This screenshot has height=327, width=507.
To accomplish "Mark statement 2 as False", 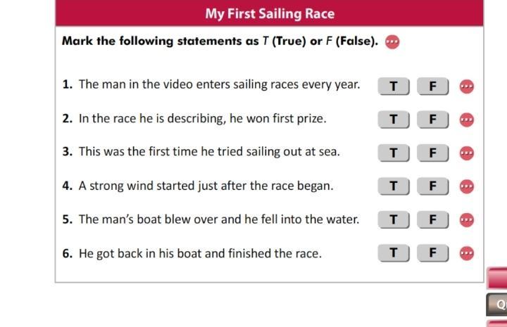I will 432,120.
